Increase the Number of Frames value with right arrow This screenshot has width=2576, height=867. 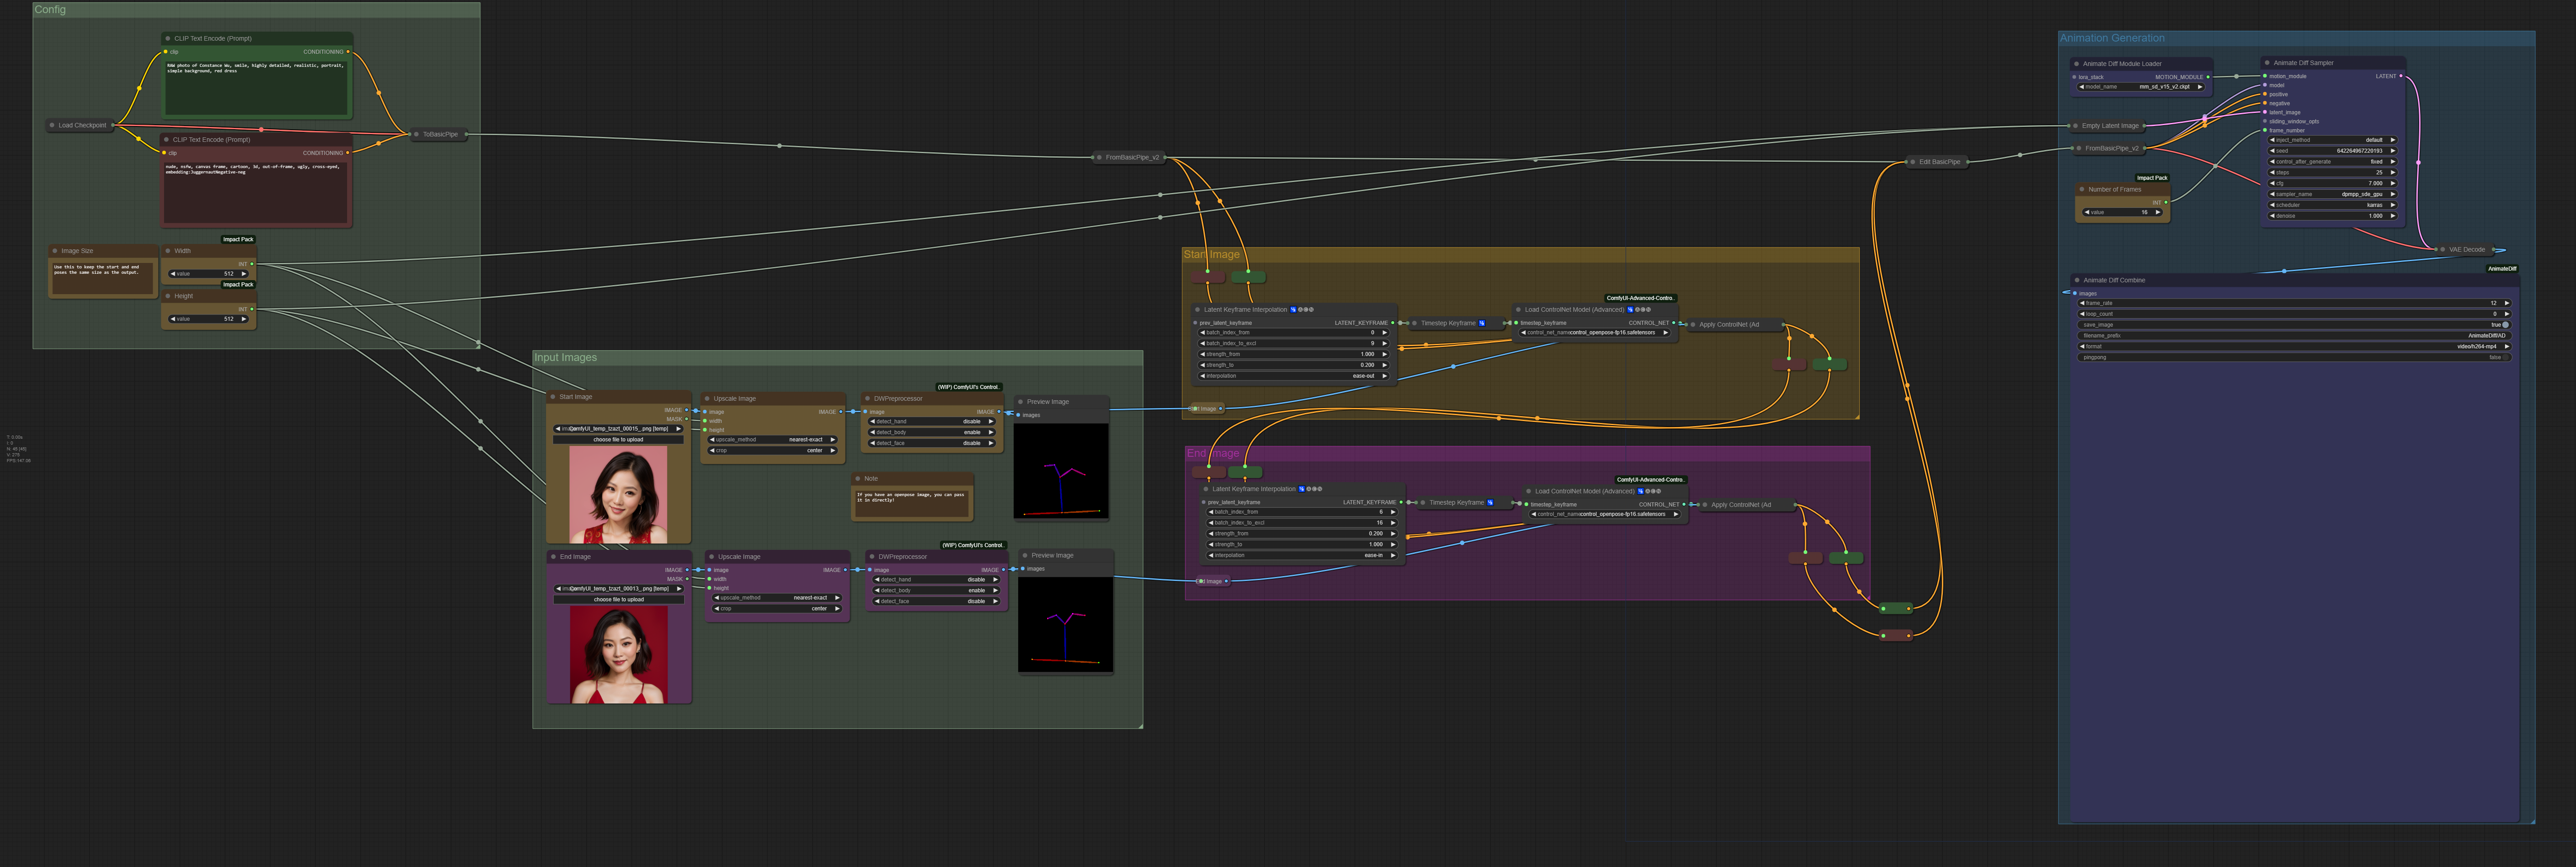(x=2157, y=212)
